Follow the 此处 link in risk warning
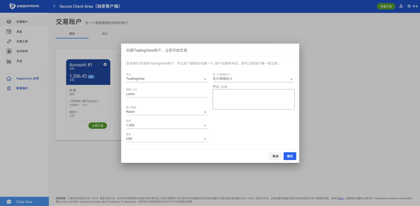The image size is (420, 206). coord(341,198)
